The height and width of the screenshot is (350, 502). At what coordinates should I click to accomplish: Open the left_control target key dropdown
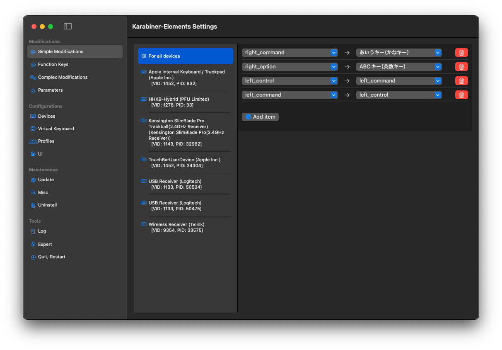(x=399, y=95)
